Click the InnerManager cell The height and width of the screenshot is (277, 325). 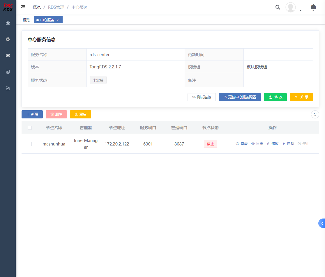[86, 144]
